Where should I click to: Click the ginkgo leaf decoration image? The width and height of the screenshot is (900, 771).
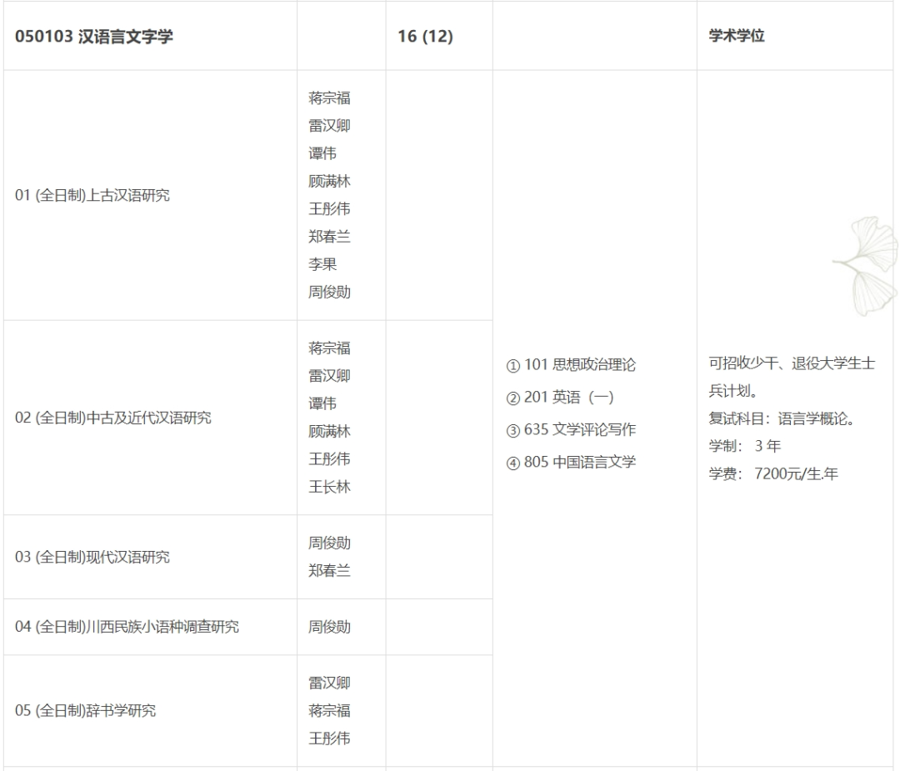[x=866, y=266]
